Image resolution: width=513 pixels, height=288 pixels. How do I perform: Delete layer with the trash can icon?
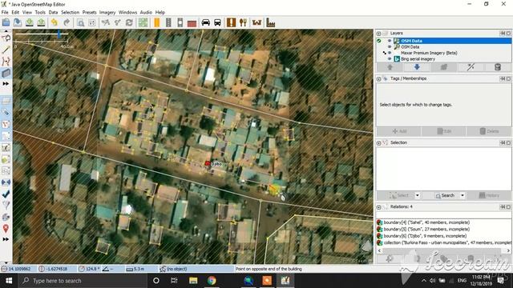[498, 67]
